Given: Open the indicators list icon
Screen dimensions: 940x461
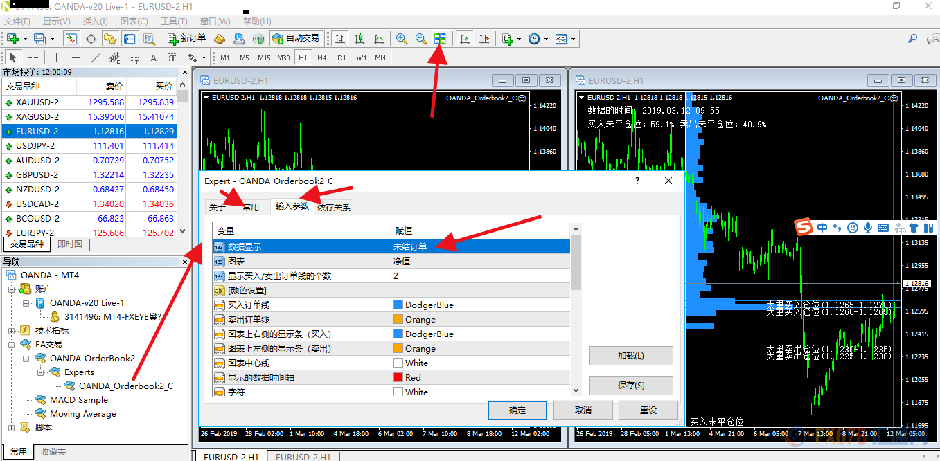Looking at the screenshot, I should 507,39.
